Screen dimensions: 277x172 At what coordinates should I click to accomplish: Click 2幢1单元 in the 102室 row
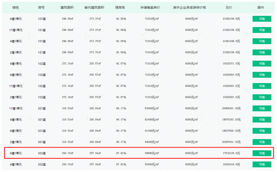16,97
